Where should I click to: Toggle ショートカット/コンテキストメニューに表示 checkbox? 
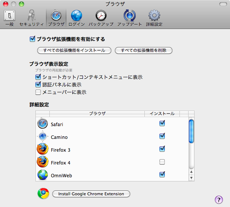tap(38, 77)
